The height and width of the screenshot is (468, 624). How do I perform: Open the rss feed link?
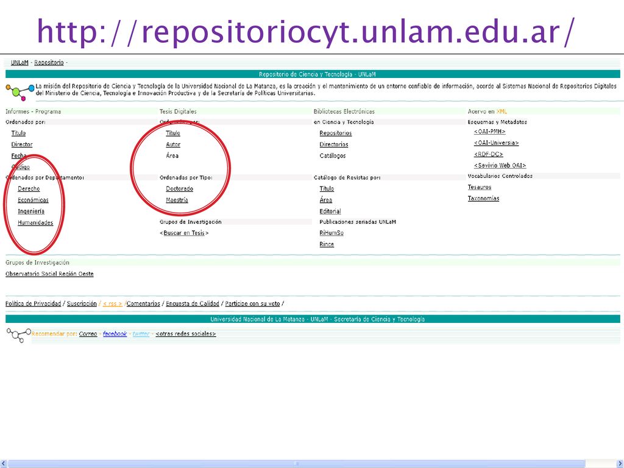113,303
